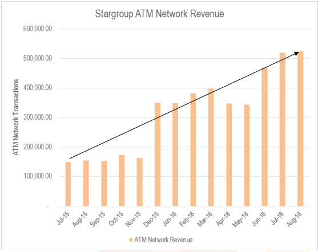This screenshot has width=318, height=252.
Task: Click the 200,000.00 axis label
Action: (38, 147)
